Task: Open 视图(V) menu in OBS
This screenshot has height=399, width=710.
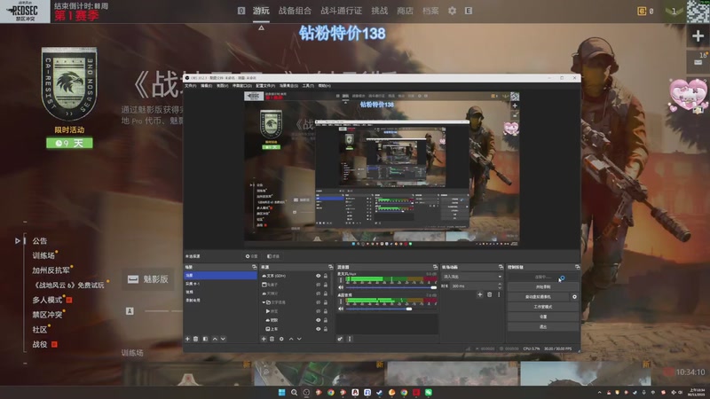Action: (222, 85)
